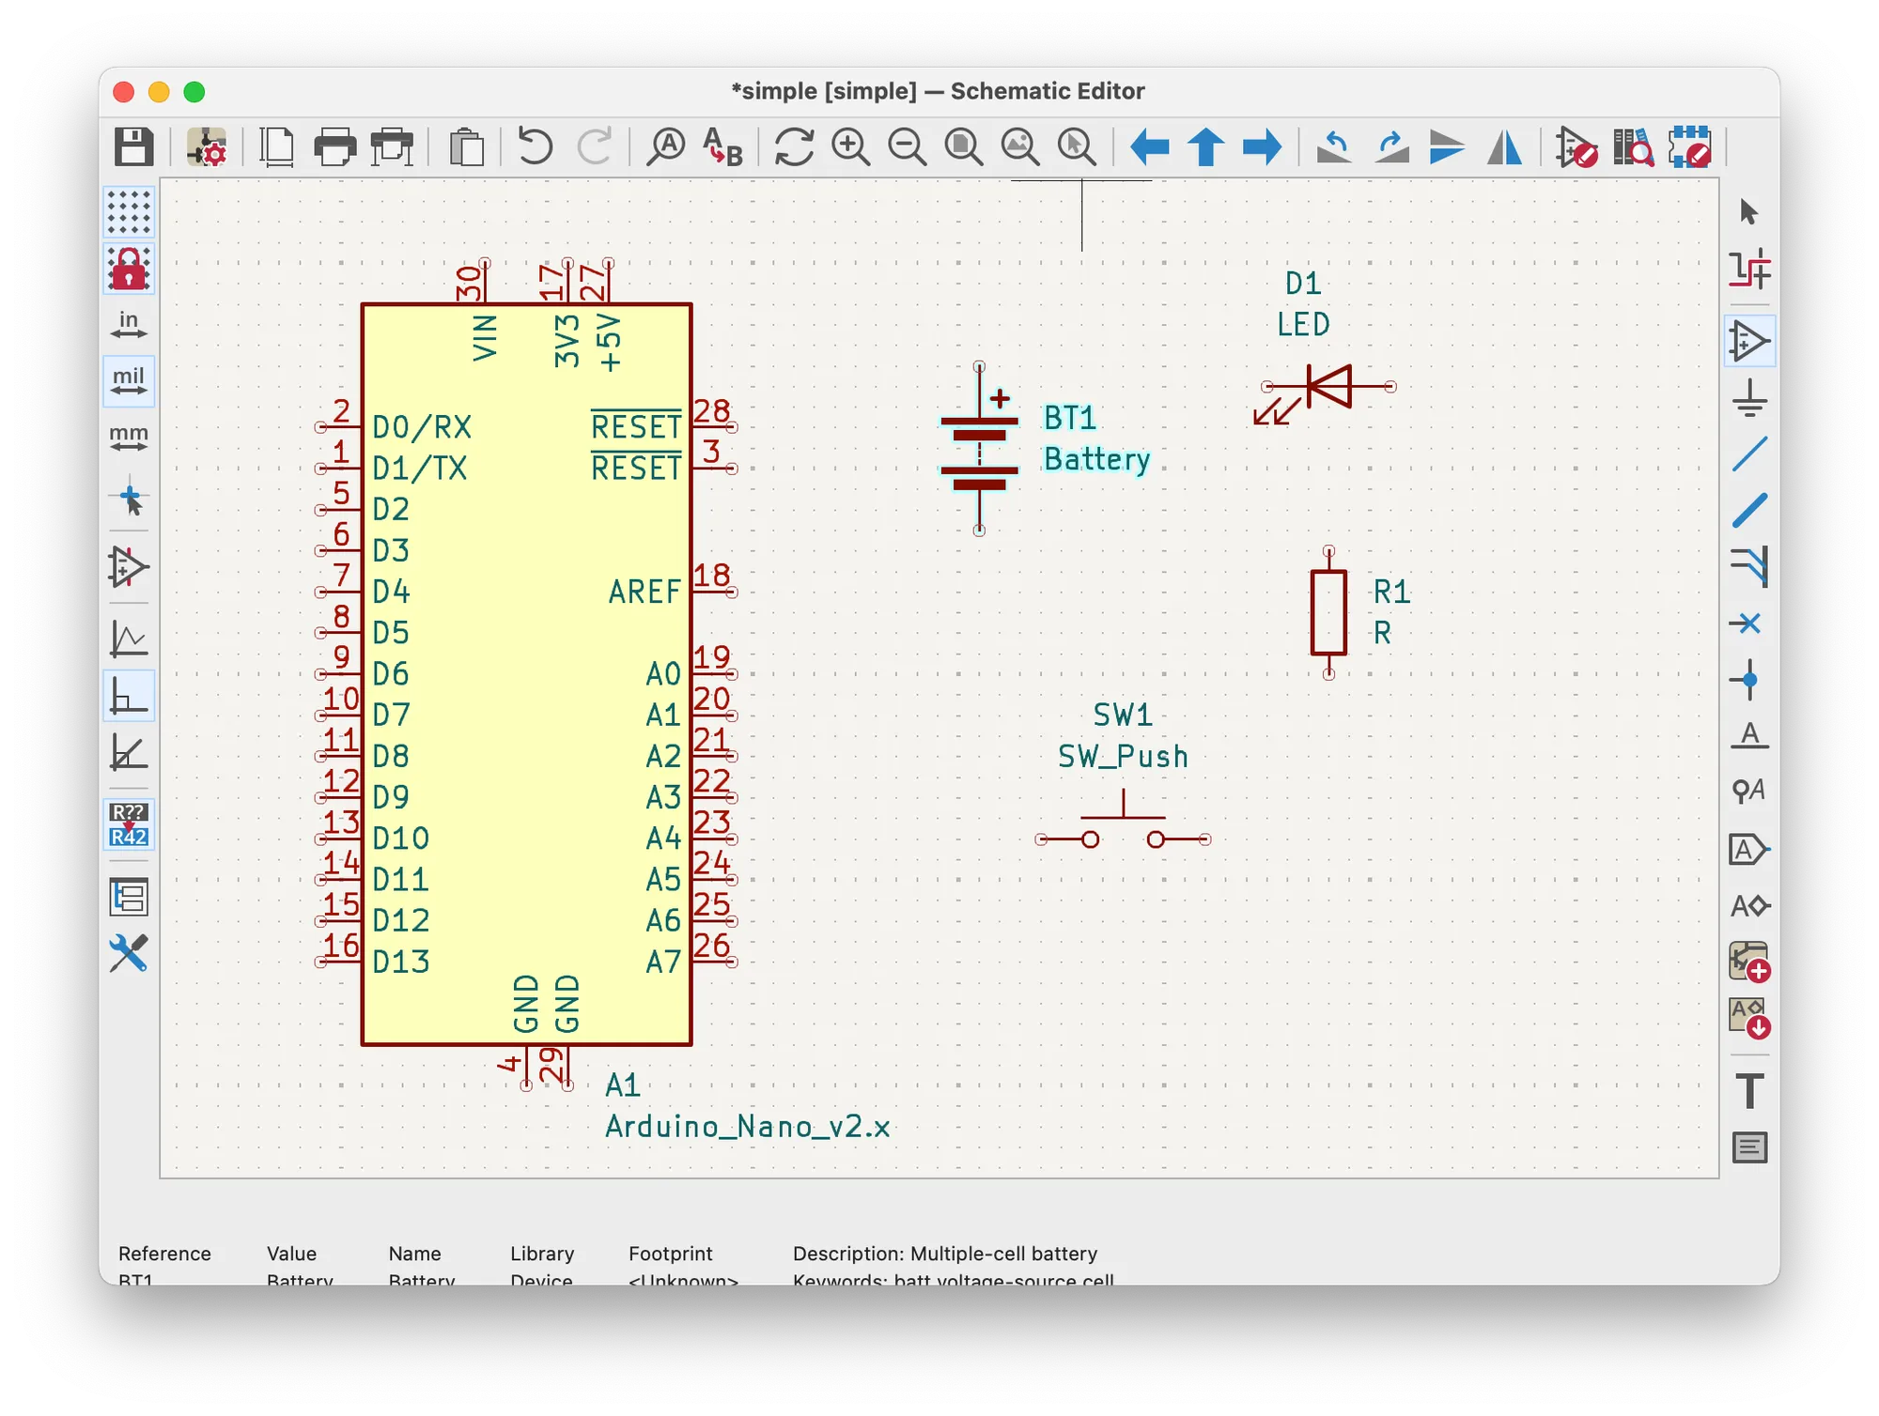This screenshot has width=1879, height=1416.
Task: Select the Hierarchical Label tool
Action: 1749,906
